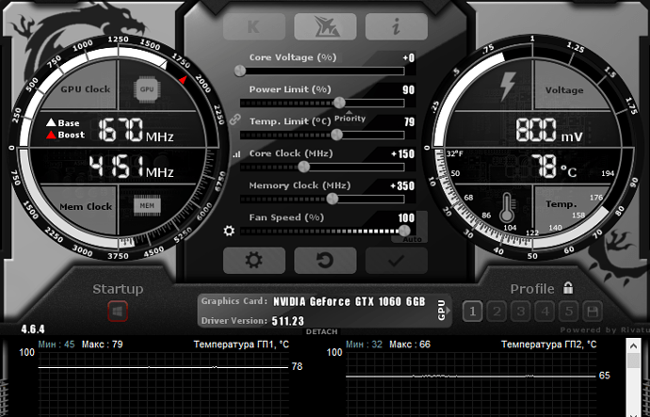Click the Core Voltage slider handle
The image size is (650, 417).
point(239,71)
